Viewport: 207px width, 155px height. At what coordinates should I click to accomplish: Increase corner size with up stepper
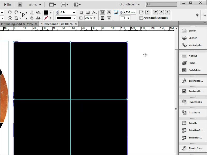121,11
